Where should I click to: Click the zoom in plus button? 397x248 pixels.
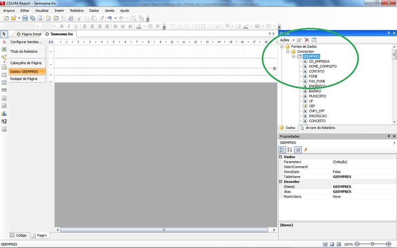tap(389, 244)
